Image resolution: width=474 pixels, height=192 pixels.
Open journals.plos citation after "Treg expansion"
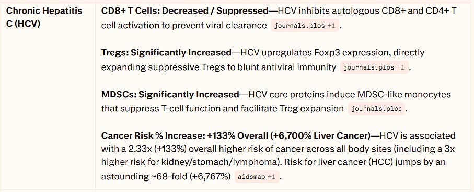pyautogui.click(x=376, y=109)
